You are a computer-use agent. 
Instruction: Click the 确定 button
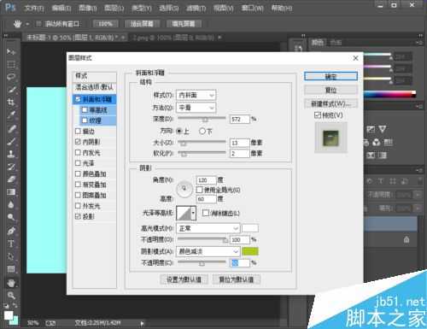coord(330,76)
